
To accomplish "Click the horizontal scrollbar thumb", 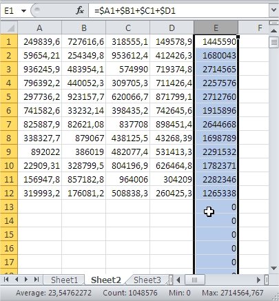I will point(194,280).
